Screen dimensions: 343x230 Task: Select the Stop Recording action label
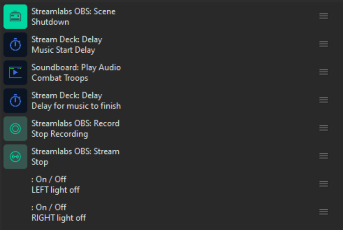click(60, 134)
